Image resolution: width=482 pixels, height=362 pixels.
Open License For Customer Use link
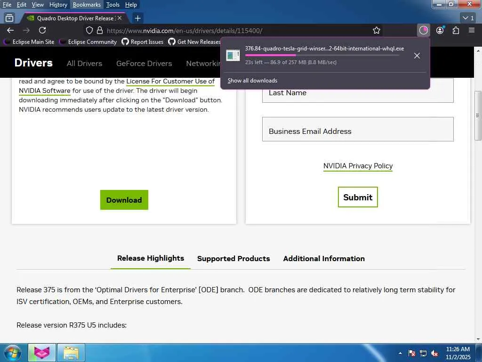[170, 81]
